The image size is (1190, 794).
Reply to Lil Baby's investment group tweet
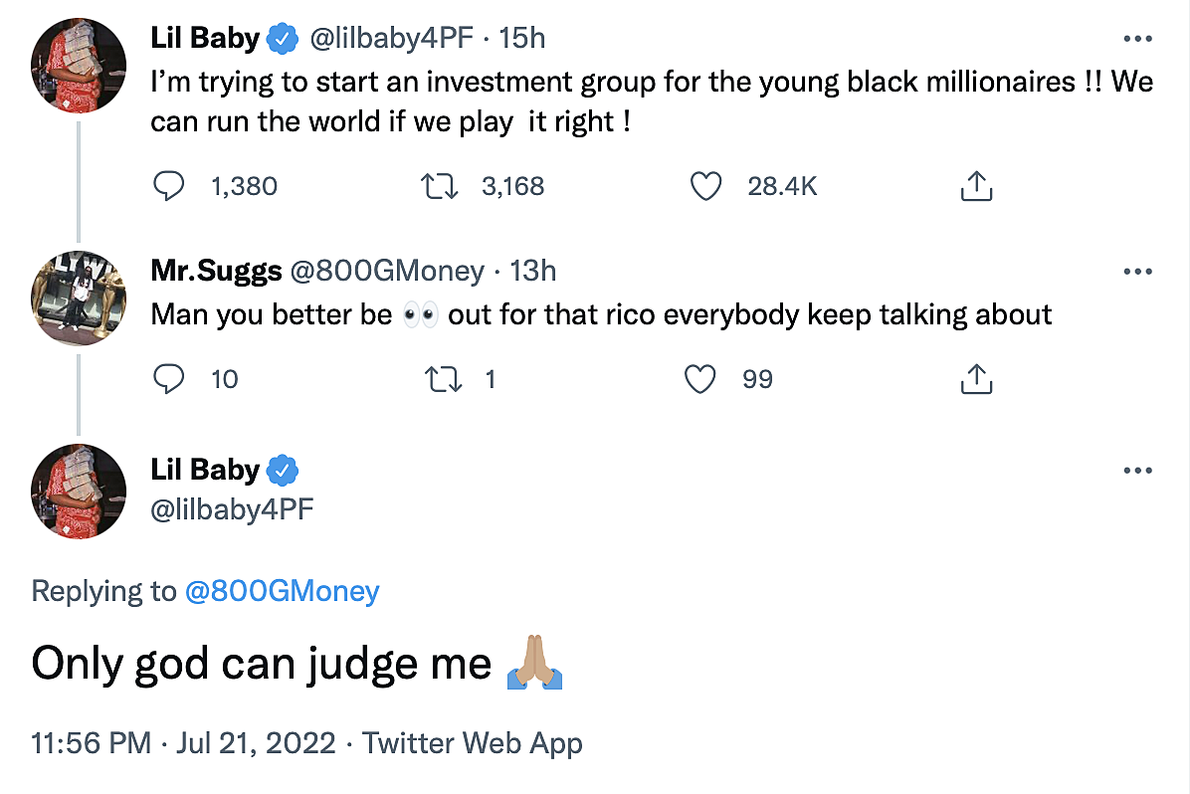tap(170, 186)
